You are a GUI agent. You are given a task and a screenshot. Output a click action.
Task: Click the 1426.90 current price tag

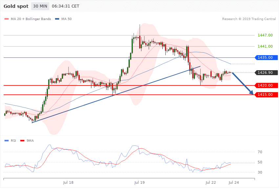266,73
